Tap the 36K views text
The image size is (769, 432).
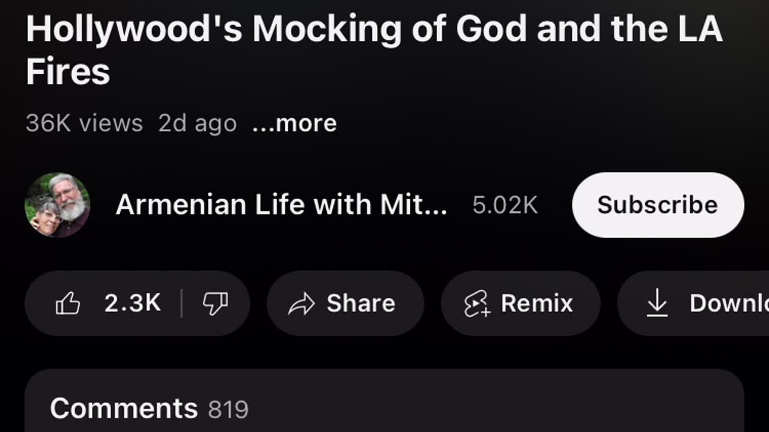(84, 124)
